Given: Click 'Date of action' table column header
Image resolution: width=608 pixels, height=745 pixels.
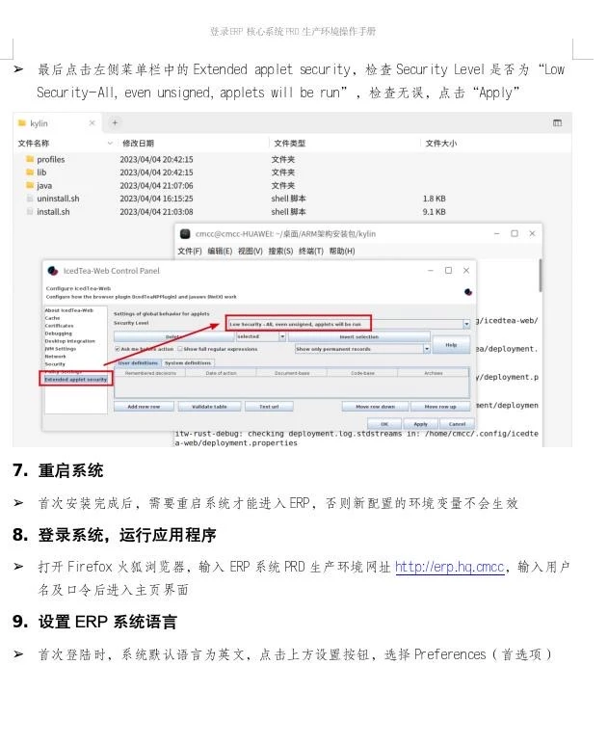Looking at the screenshot, I should click(x=221, y=373).
